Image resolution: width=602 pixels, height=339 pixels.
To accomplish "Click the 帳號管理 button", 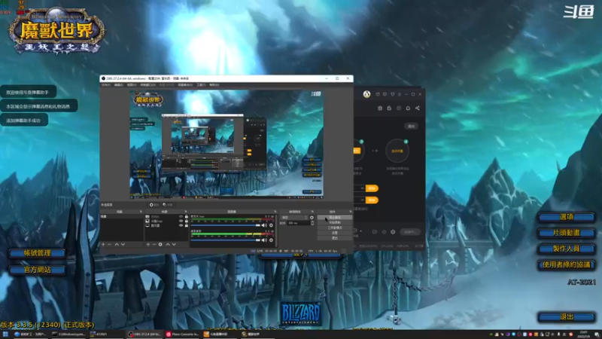I will click(37, 253).
